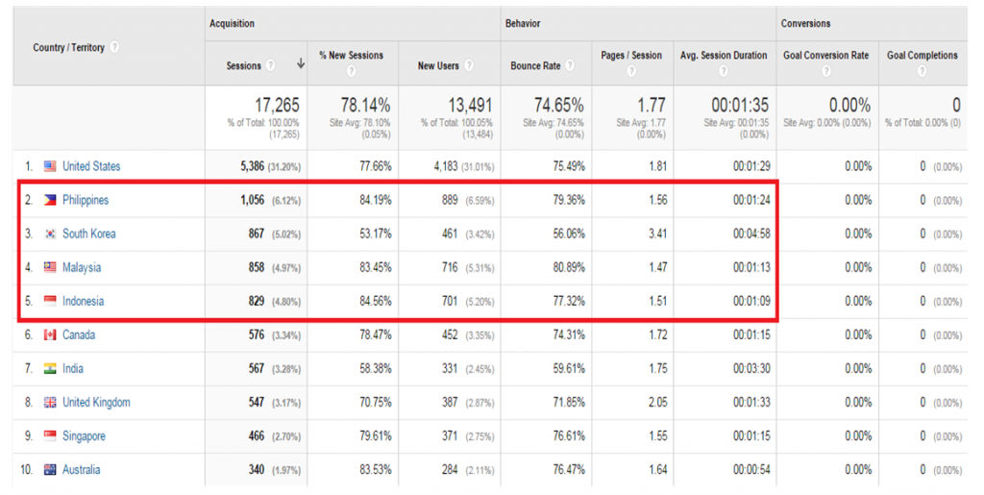This screenshot has height=495, width=984.
Task: Click help icon under Pages / Session
Action: tap(631, 71)
